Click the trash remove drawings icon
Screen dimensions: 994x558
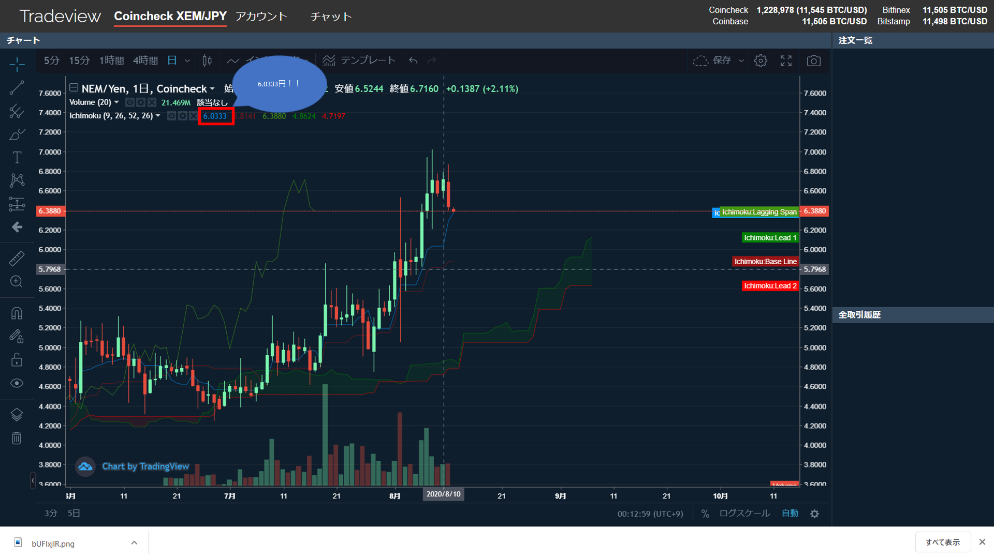coord(17,438)
